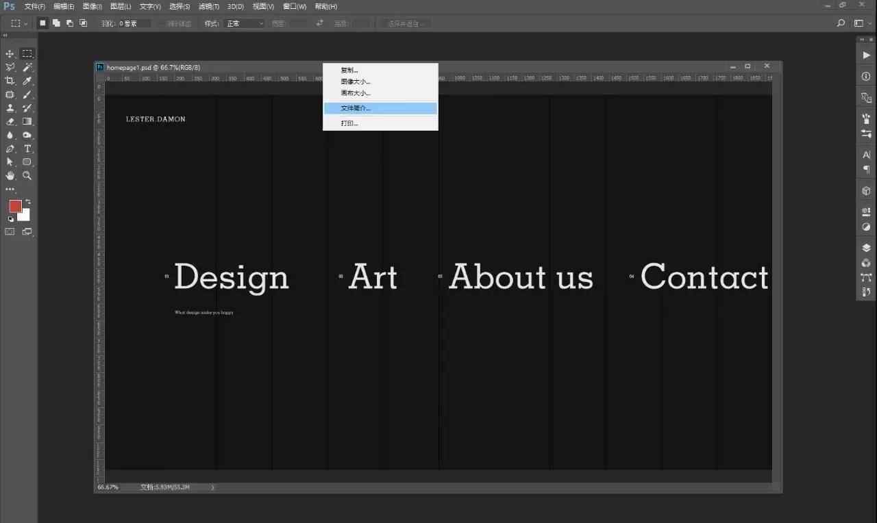Open the Layers panel icon
Screen dimensions: 877x523
coord(867,248)
